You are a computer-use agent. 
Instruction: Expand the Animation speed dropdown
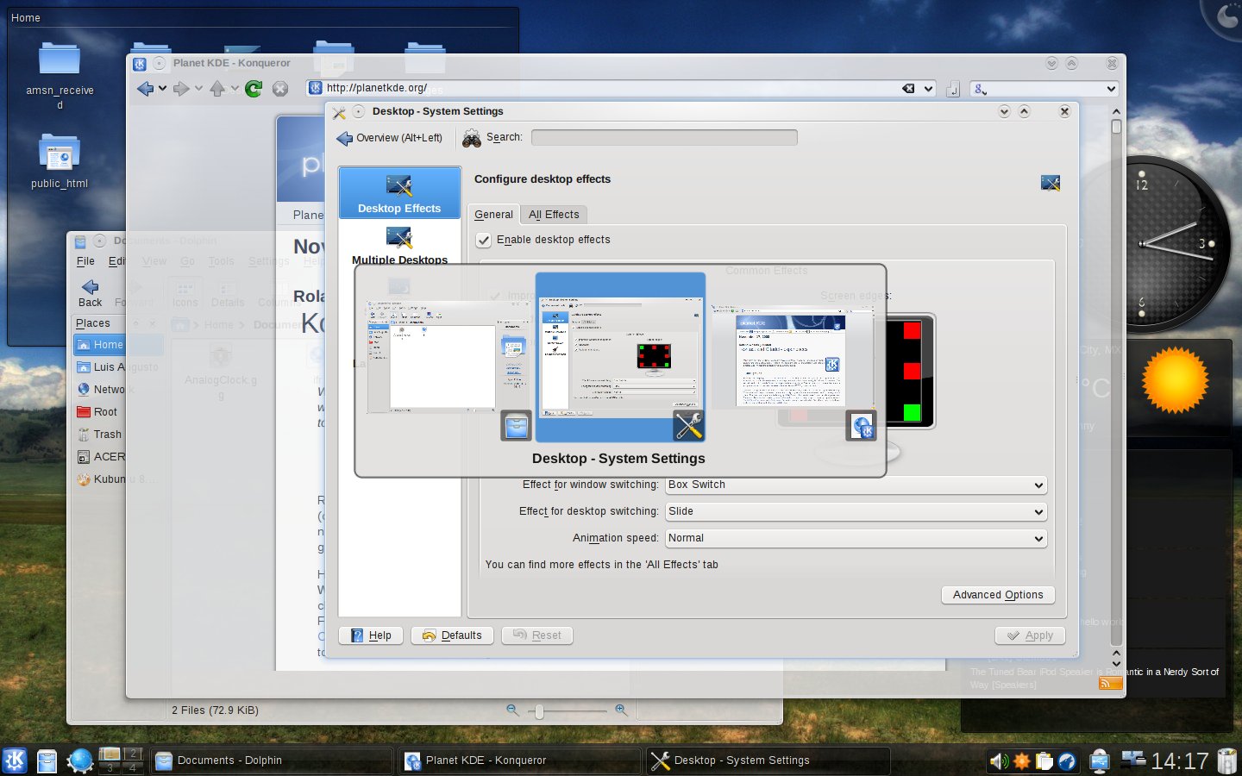click(856, 538)
